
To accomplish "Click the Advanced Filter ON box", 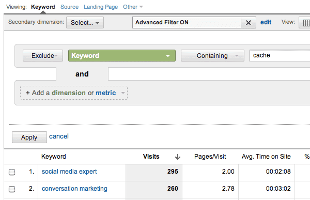I will coord(187,23).
